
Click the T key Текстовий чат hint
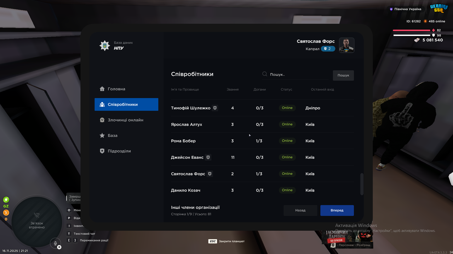[81, 234]
